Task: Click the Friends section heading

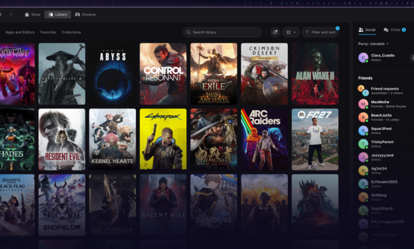Action: (x=365, y=78)
